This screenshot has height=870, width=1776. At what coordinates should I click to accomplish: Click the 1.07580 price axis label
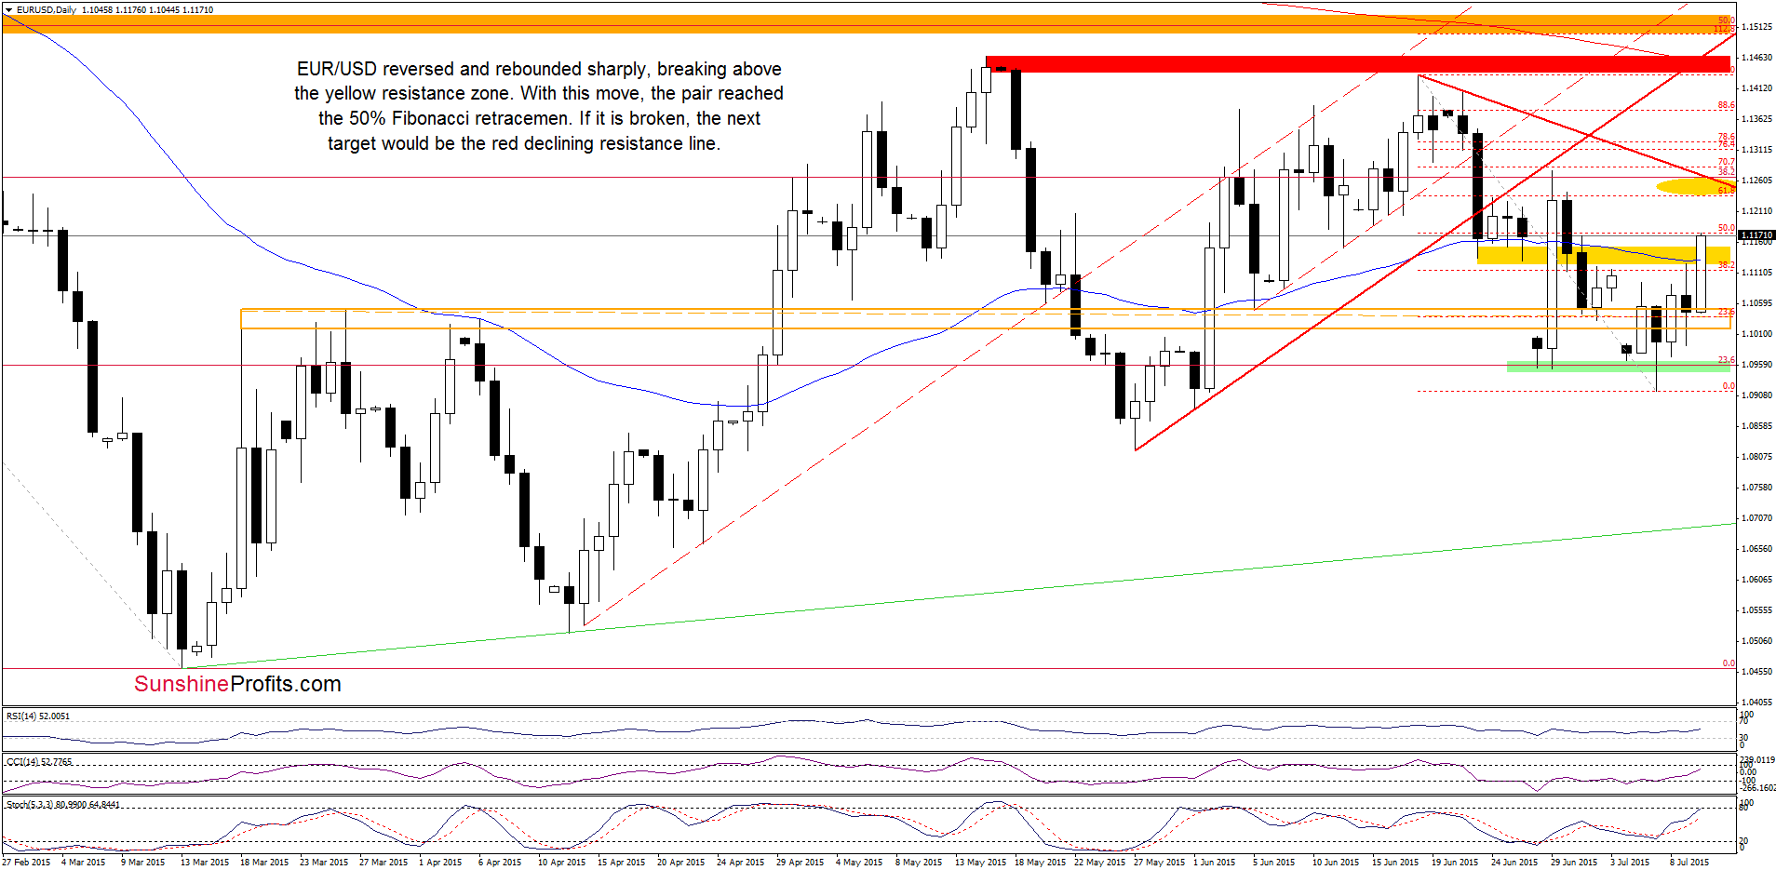click(1756, 488)
